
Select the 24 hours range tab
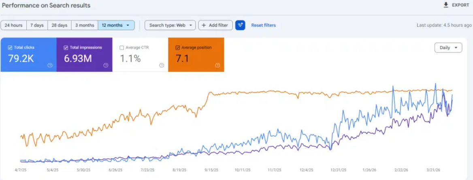coord(14,26)
